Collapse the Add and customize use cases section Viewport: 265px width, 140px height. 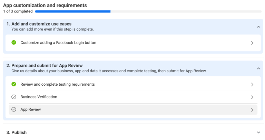coord(258,26)
